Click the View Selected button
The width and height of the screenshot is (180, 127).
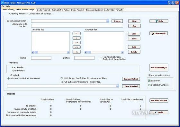[x=131, y=86]
